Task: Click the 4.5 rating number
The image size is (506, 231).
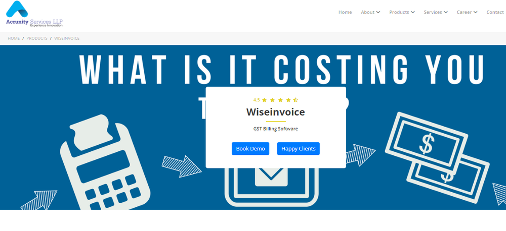Action: (257, 100)
